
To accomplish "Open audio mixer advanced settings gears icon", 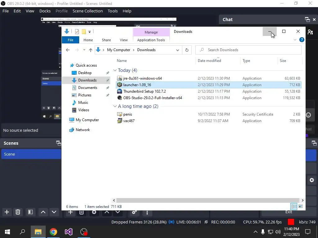I will pyautogui.click(x=134, y=212).
